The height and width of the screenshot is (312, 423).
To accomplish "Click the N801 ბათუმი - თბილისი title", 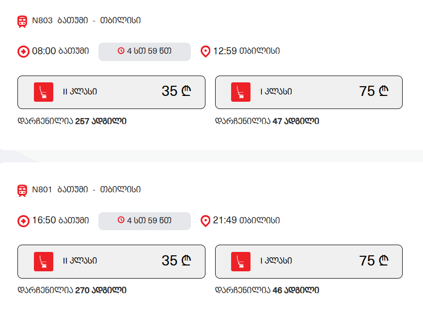I will coord(86,189).
